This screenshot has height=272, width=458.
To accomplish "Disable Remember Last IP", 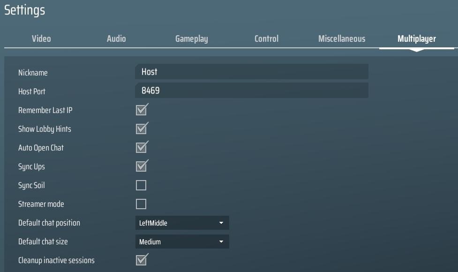I will (x=142, y=110).
